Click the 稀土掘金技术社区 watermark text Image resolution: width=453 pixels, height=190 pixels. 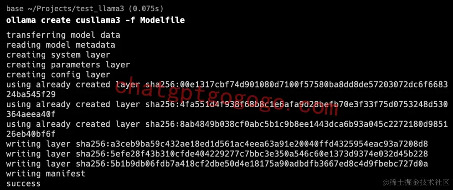(417, 182)
